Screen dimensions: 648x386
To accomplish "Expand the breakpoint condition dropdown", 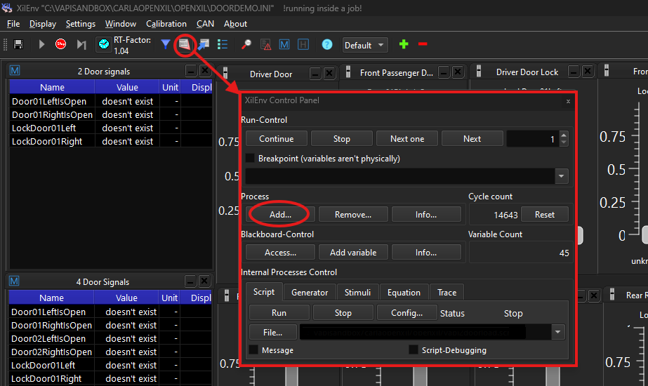I will tap(561, 176).
